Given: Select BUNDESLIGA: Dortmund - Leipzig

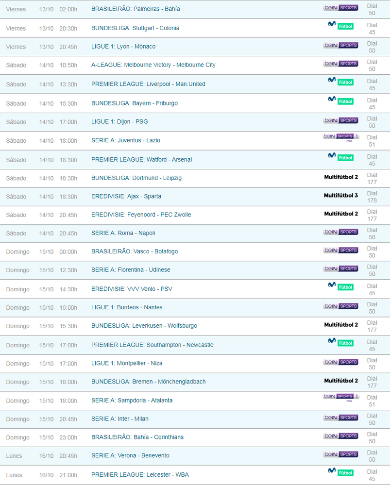Looking at the screenshot, I should (x=136, y=178).
